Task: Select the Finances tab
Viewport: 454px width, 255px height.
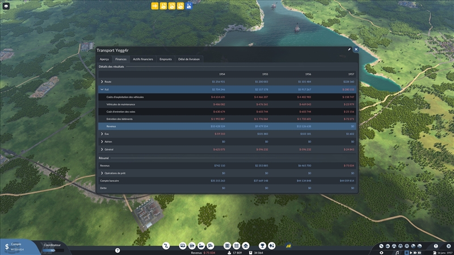Action: pyautogui.click(x=121, y=59)
